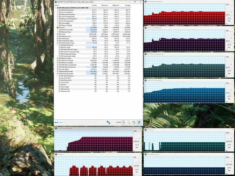This screenshot has width=235, height=176.
Task: Click the GPU SA VR Temperature graph title icon
Action: pyautogui.click(x=146, y=80)
